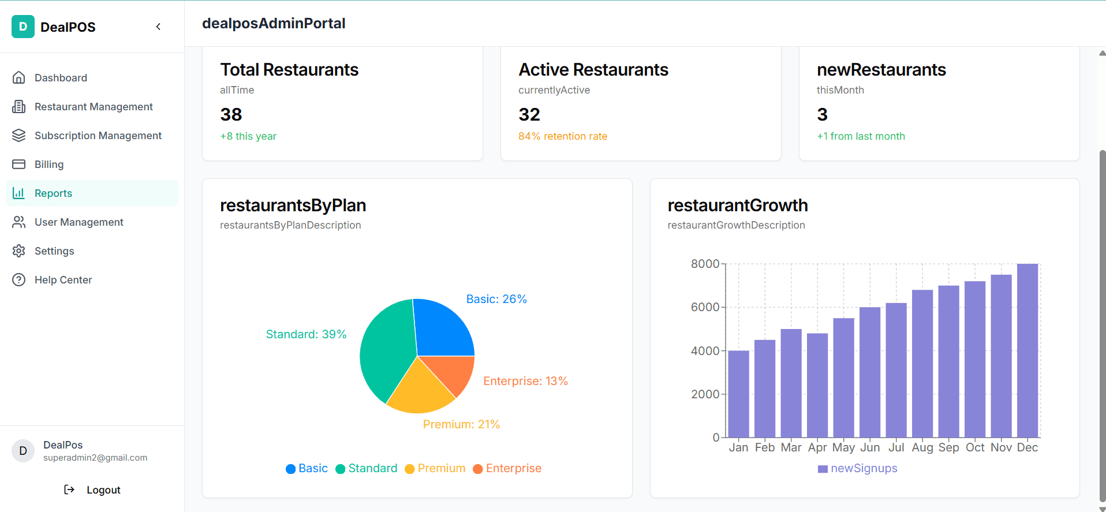This screenshot has height=512, width=1106.
Task: Click the Settings gear icon
Action: point(19,251)
